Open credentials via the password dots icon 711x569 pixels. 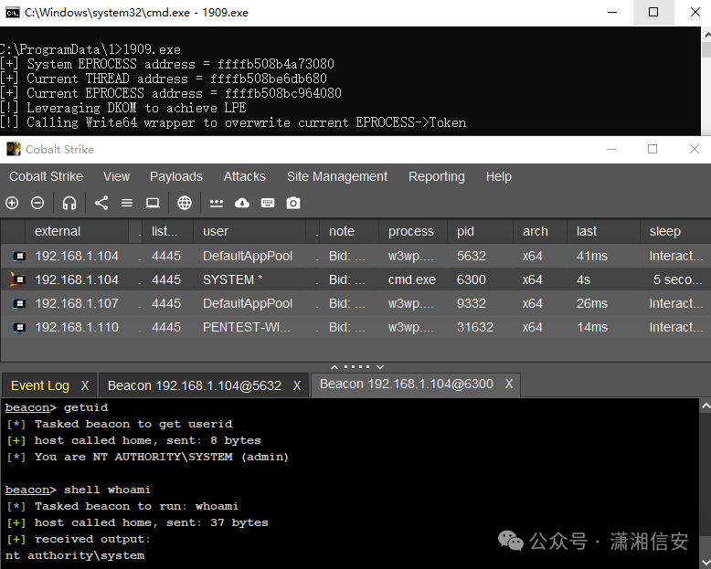click(217, 204)
